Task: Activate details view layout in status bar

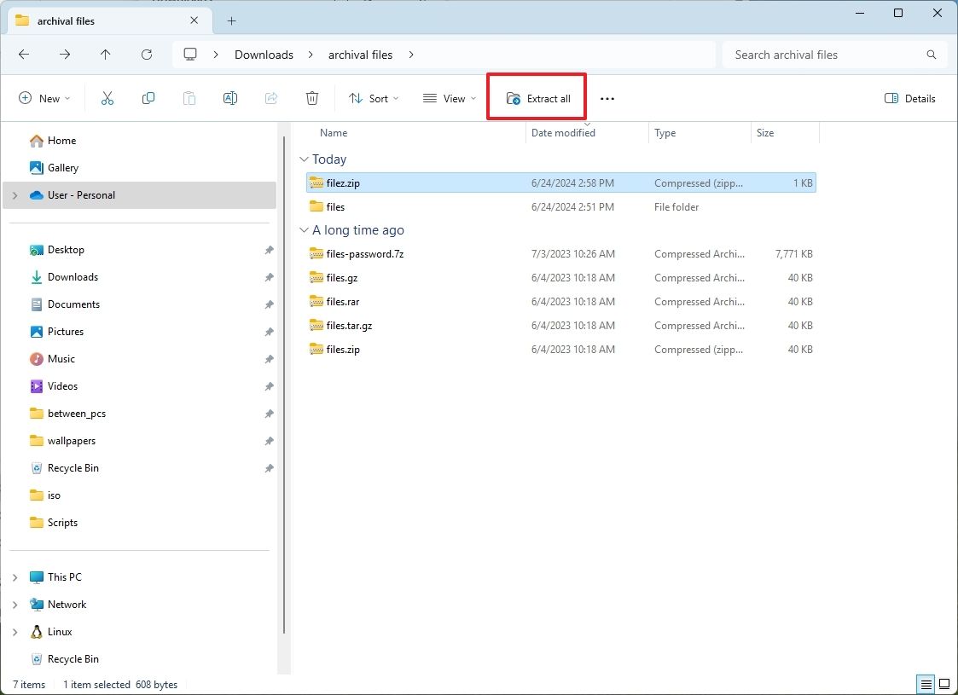Action: click(x=925, y=684)
